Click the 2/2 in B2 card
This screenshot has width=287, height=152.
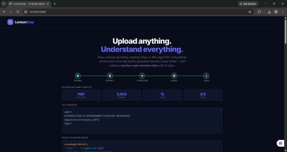(x=203, y=95)
